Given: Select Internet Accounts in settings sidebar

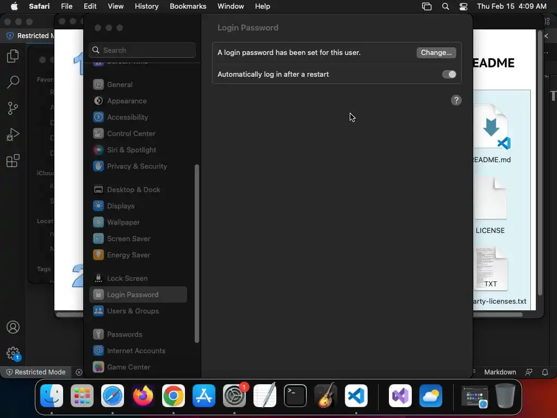Looking at the screenshot, I should tap(138, 351).
